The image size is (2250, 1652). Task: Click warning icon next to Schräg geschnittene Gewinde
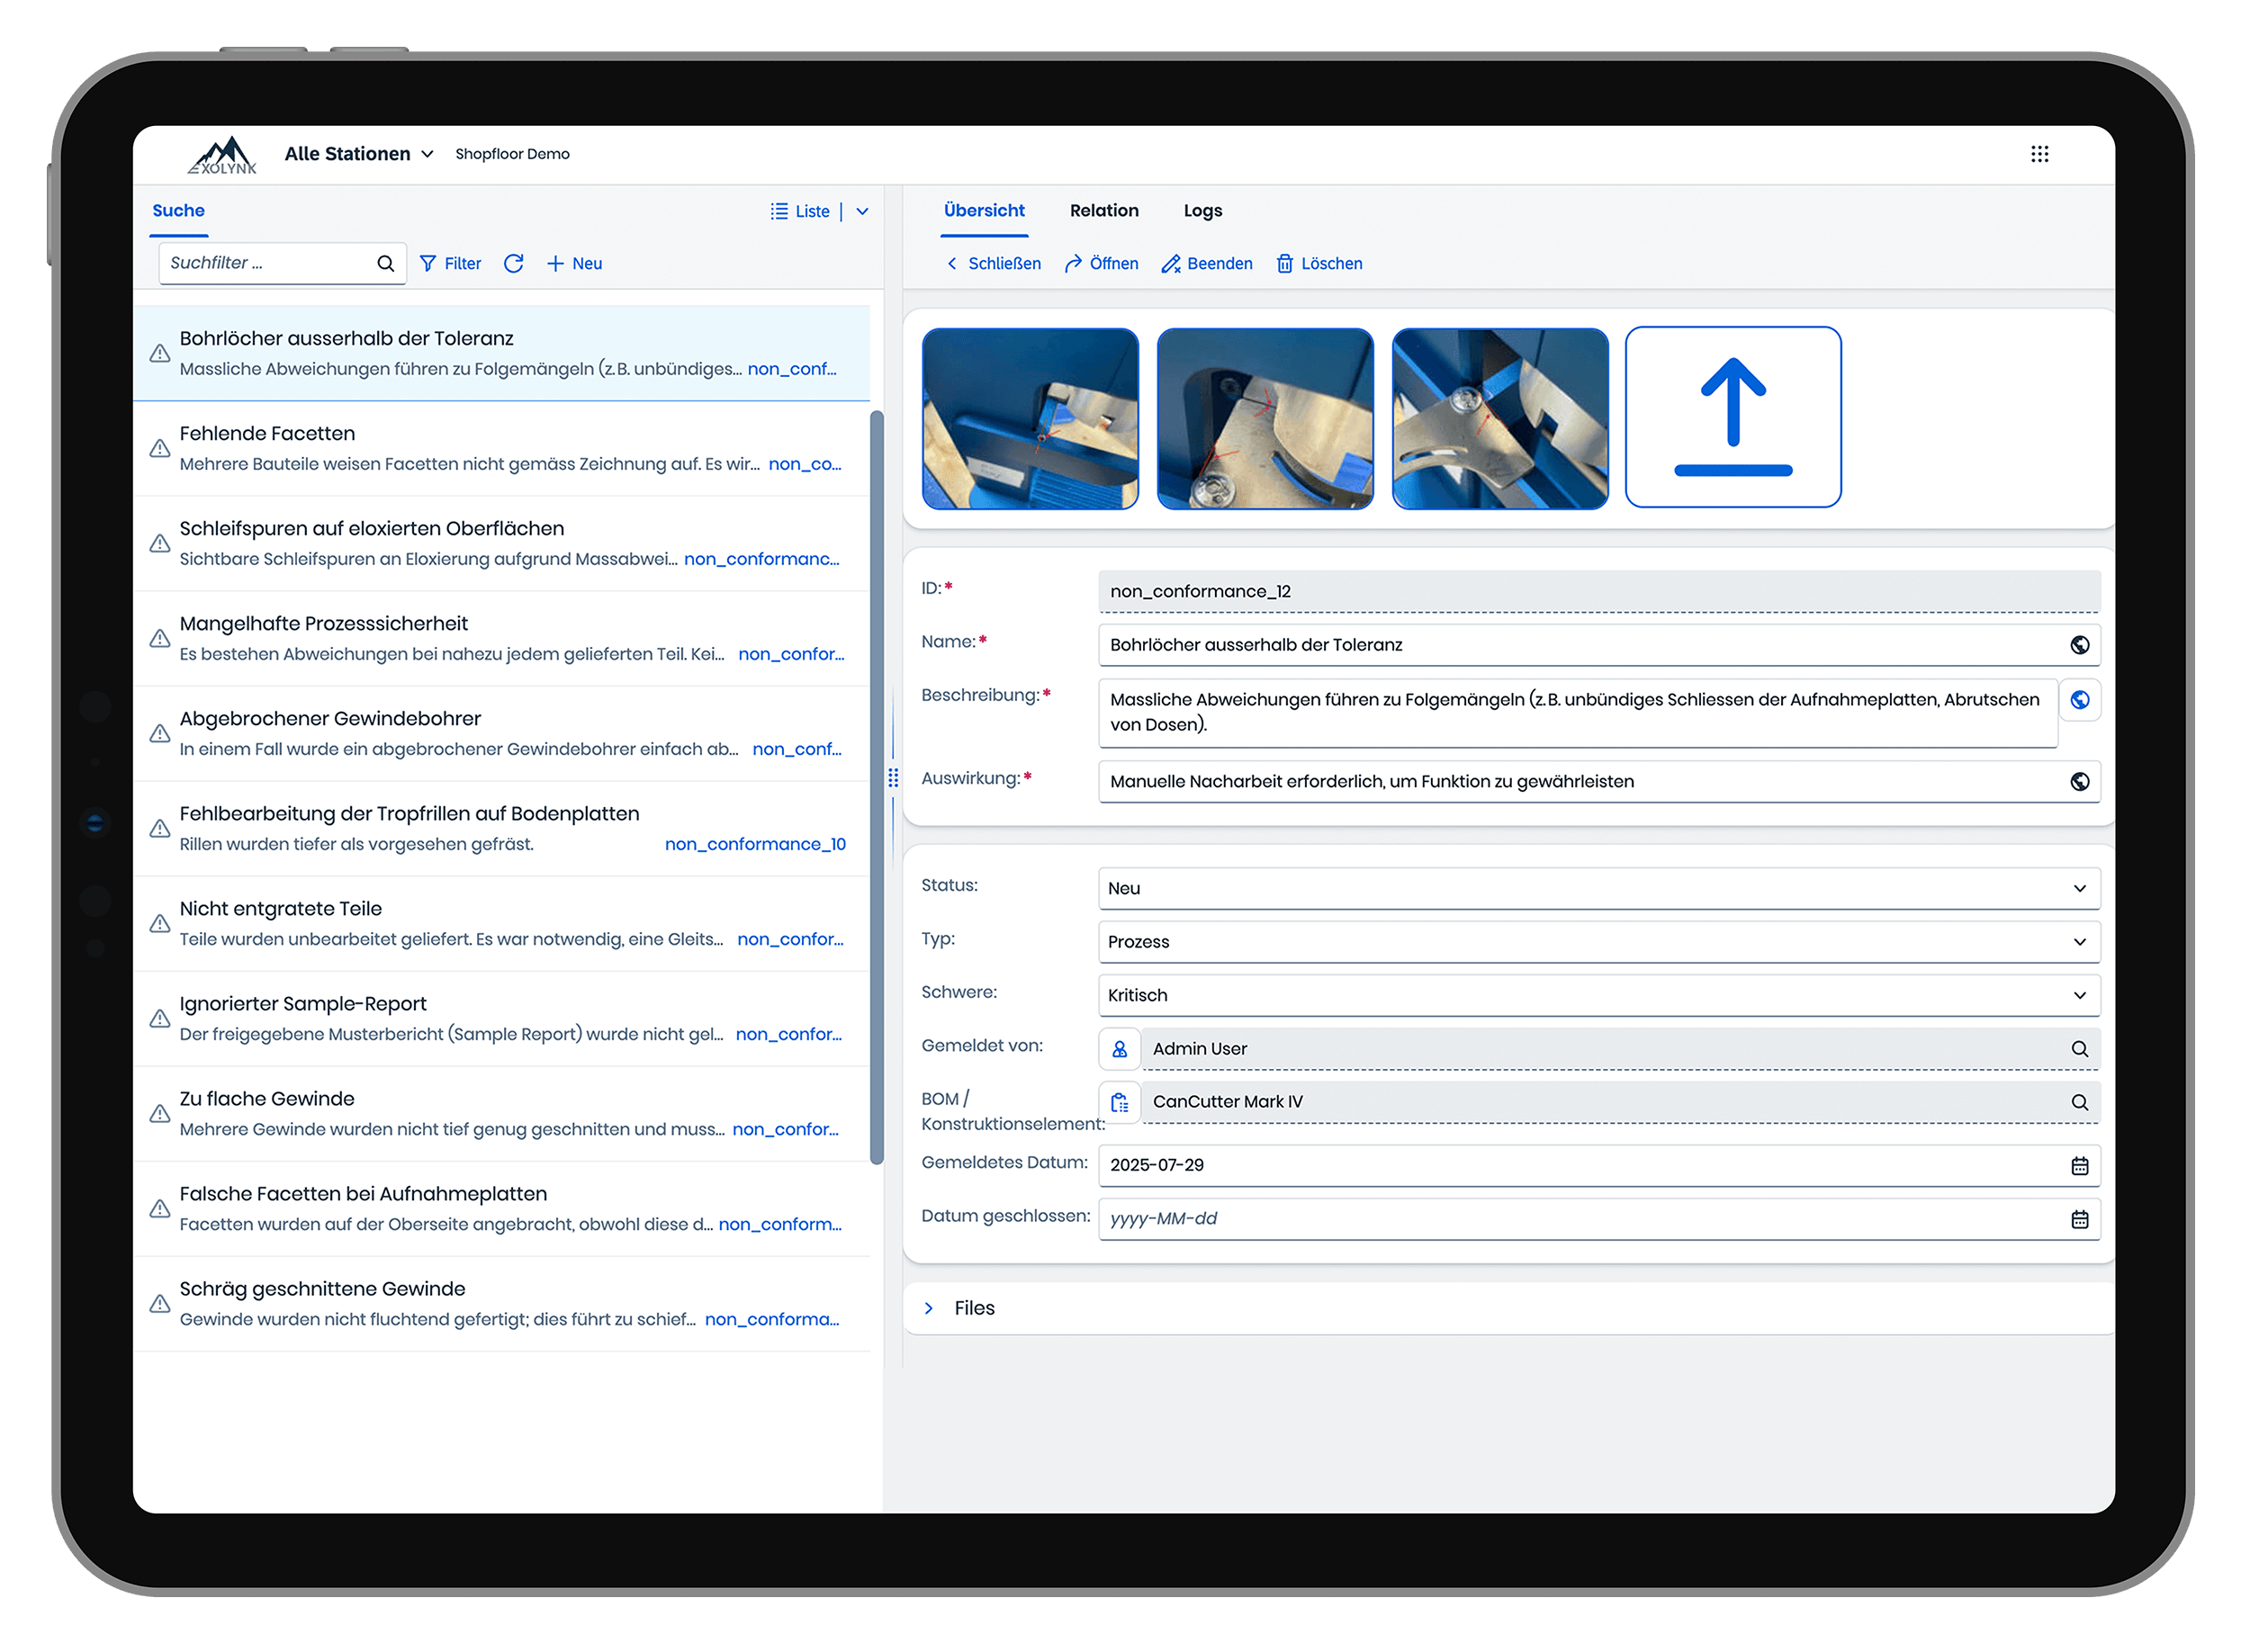pos(160,1304)
